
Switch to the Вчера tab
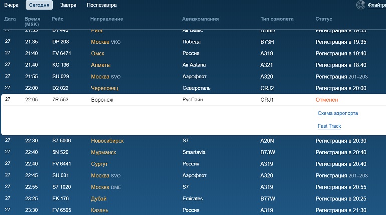tap(11, 5)
